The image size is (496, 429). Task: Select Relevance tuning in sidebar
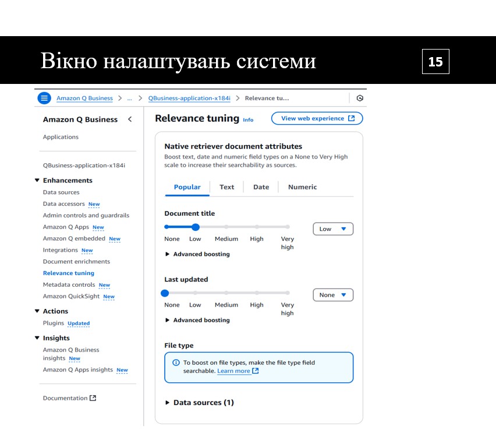point(69,273)
